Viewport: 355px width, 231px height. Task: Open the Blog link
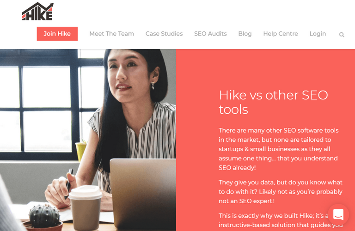(245, 34)
